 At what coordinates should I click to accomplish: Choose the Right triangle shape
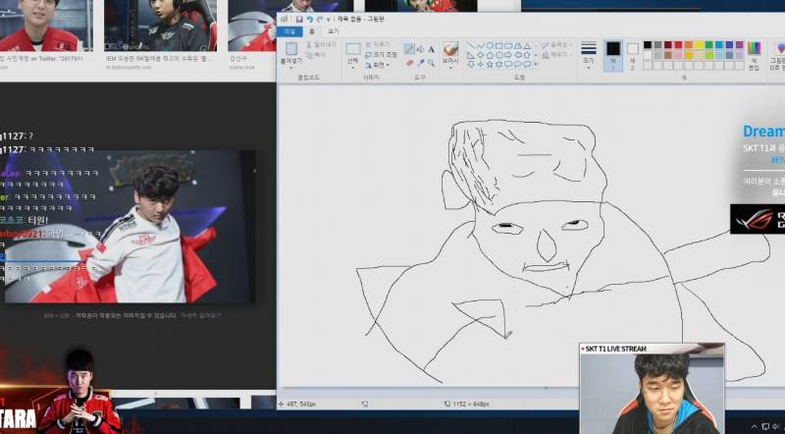coord(471,55)
